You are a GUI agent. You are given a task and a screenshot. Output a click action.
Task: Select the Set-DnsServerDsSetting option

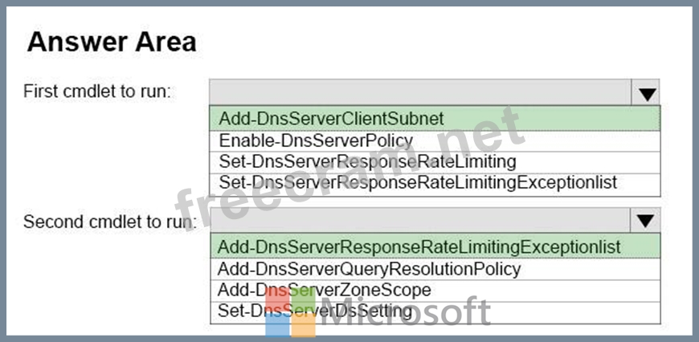pyautogui.click(x=315, y=310)
